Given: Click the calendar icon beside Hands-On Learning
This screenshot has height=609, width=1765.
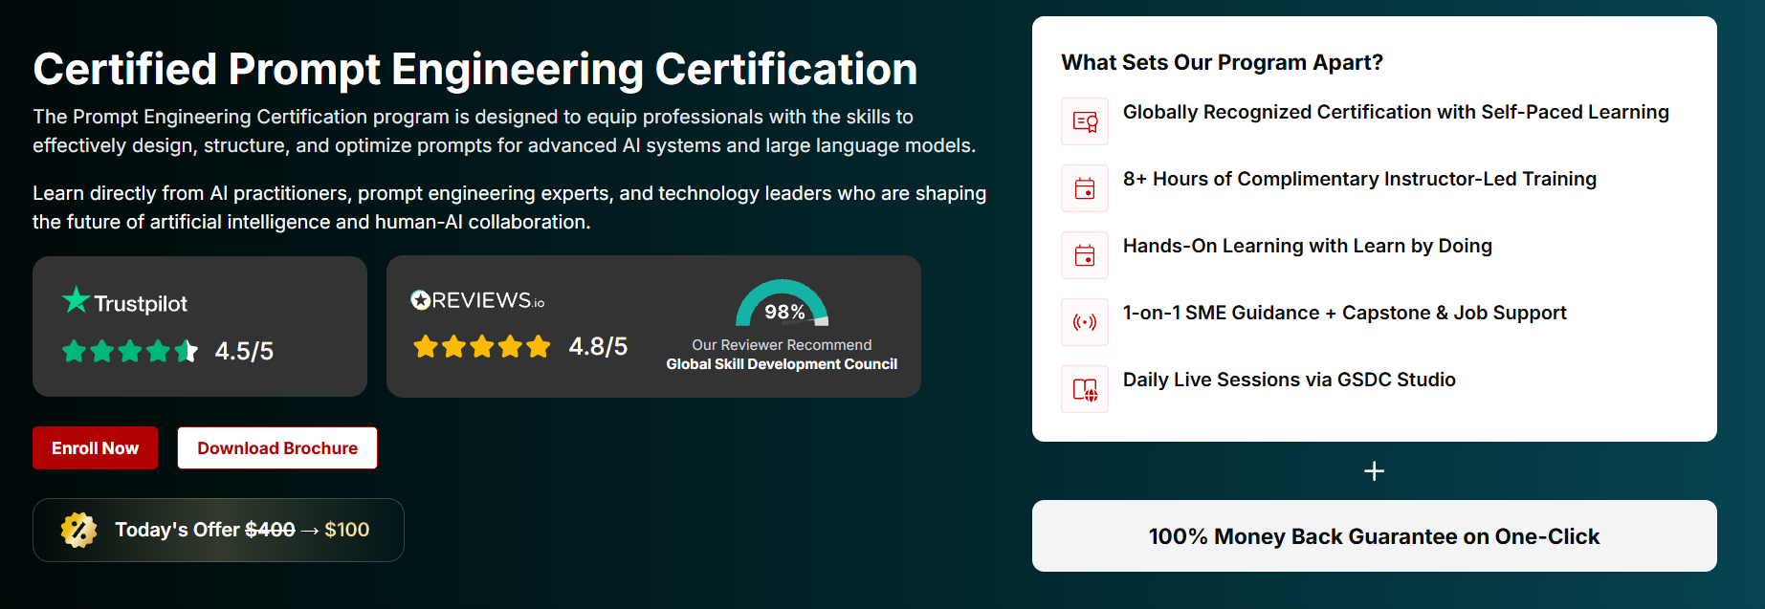Looking at the screenshot, I should tap(1085, 255).
